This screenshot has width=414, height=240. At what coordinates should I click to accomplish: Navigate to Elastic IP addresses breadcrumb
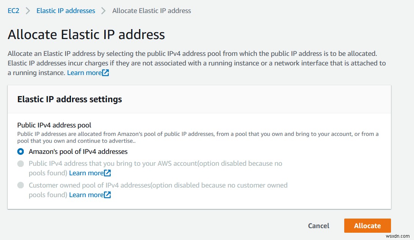tap(66, 10)
